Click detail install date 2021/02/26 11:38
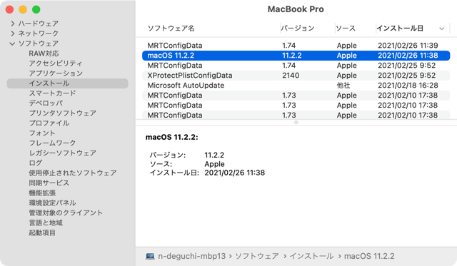 pos(235,173)
